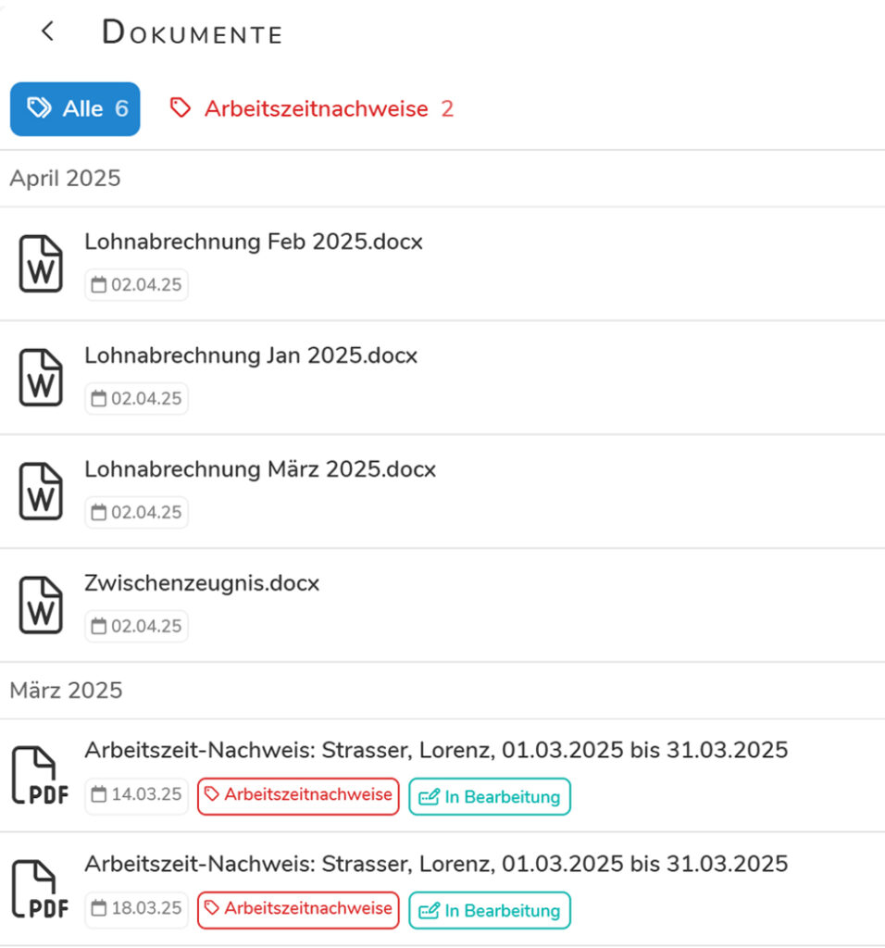Click the calendar icon in the 18.03.25 chip
Image resolution: width=885 pixels, height=948 pixels.
98,907
